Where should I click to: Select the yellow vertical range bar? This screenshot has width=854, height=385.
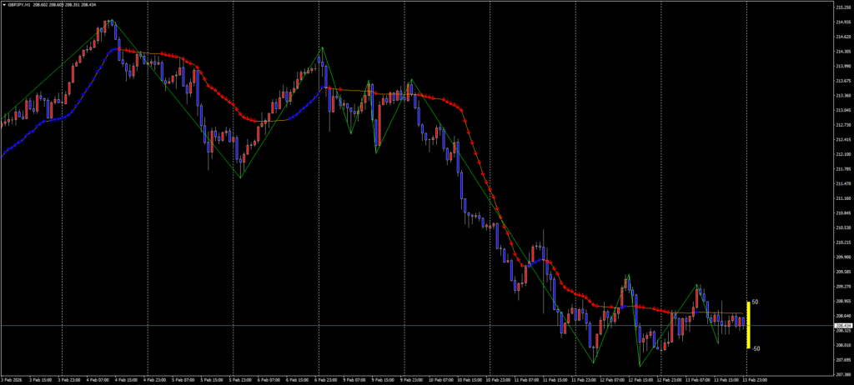748,325
